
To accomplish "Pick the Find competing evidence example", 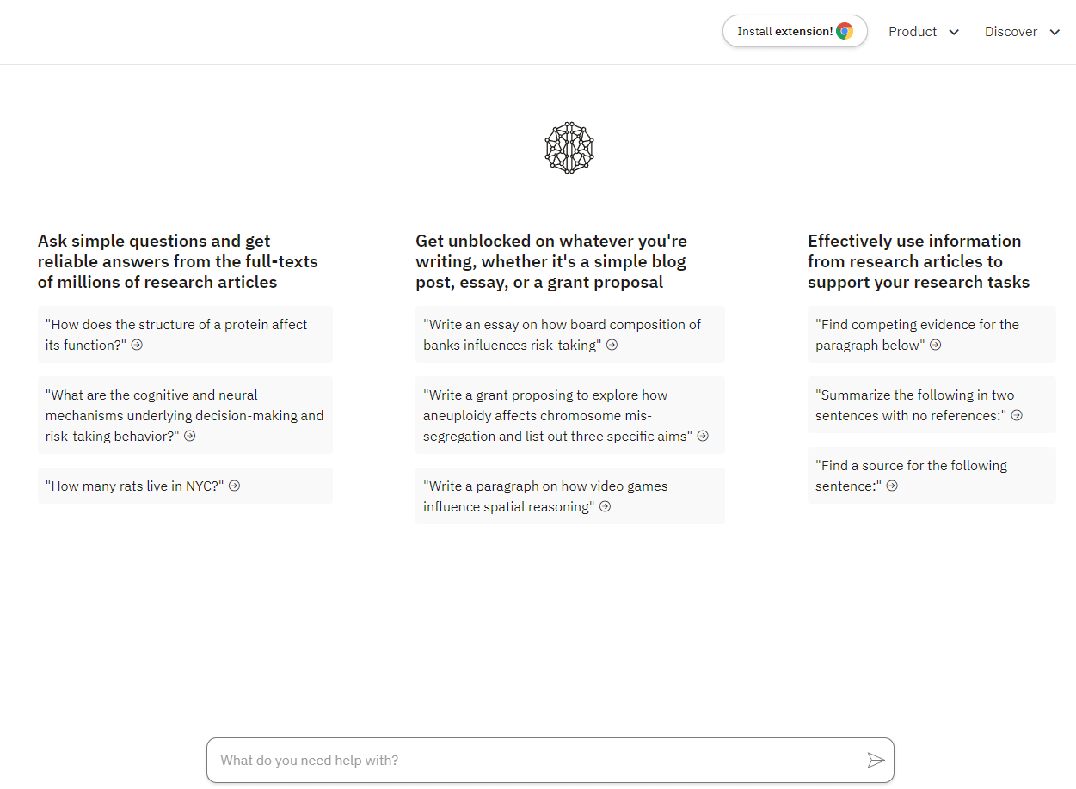I will (932, 334).
